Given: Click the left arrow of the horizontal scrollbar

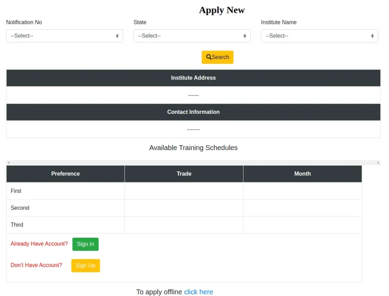Looking at the screenshot, I should point(9,163).
